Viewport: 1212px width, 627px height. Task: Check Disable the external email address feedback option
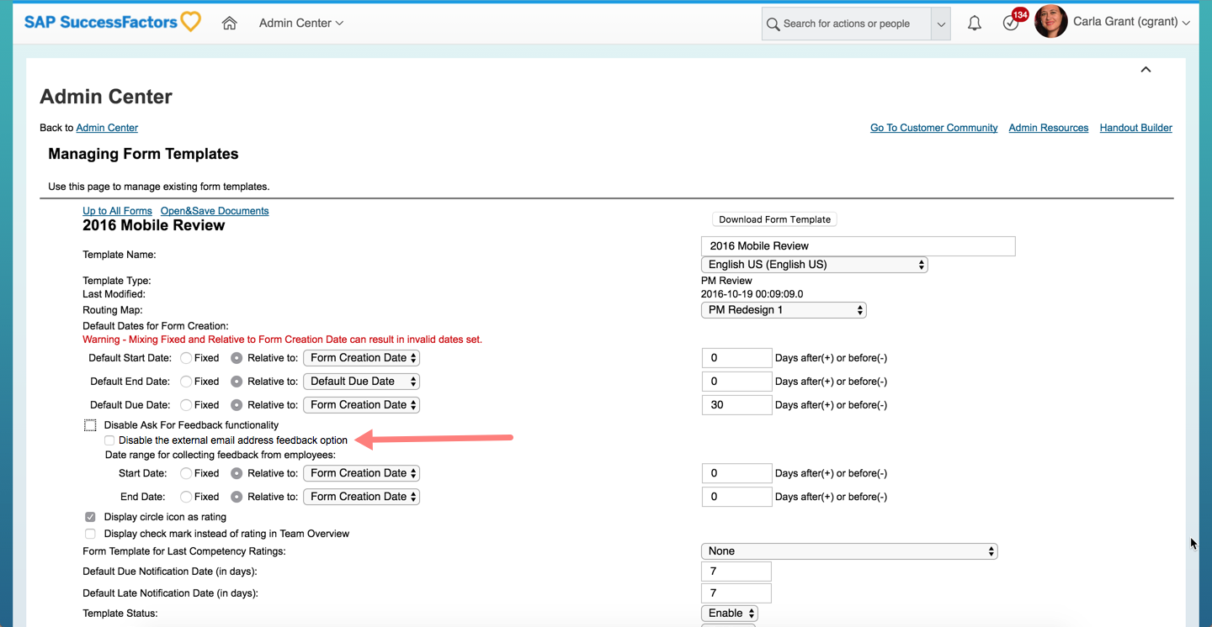tap(109, 440)
